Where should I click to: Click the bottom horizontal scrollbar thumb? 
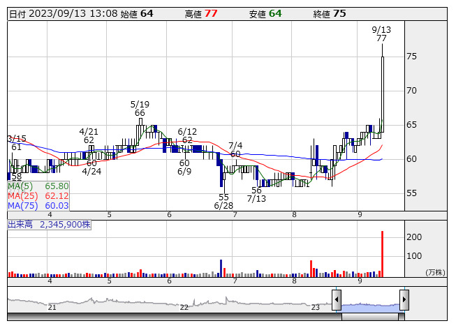pos(370,317)
